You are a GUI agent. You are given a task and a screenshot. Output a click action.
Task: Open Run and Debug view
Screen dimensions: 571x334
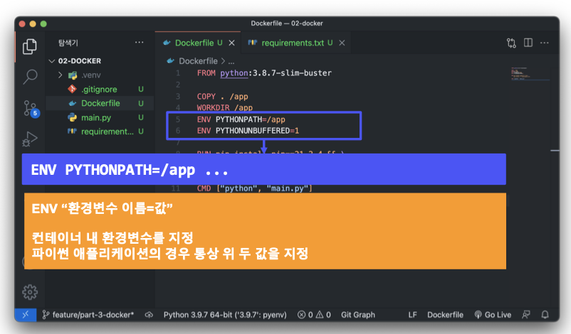30,139
